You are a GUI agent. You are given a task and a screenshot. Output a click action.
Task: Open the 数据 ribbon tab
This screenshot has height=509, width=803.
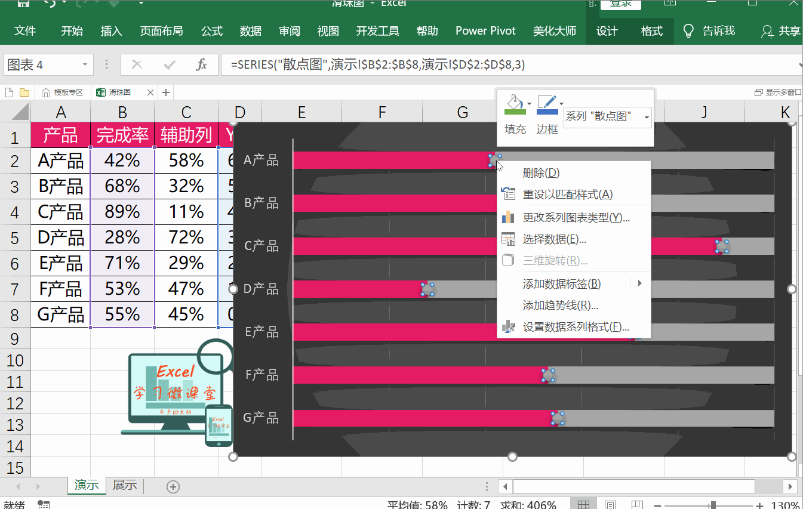(251, 31)
